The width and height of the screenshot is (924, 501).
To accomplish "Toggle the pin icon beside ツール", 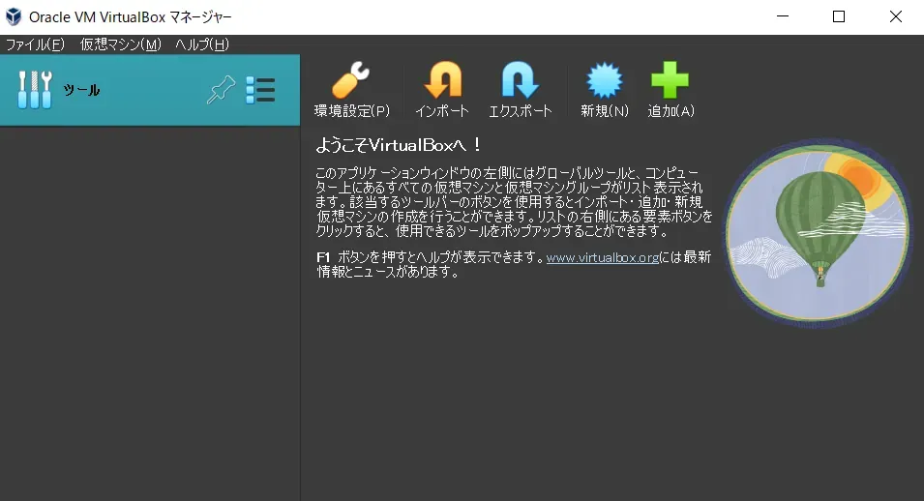I will 221,90.
